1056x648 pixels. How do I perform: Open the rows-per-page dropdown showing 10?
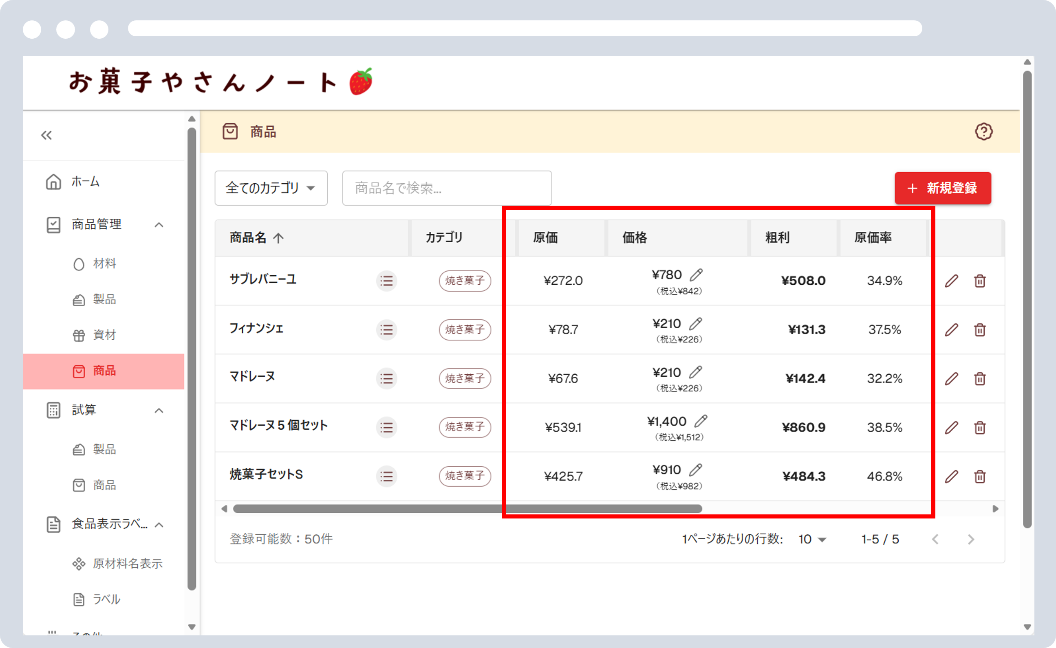(x=810, y=539)
